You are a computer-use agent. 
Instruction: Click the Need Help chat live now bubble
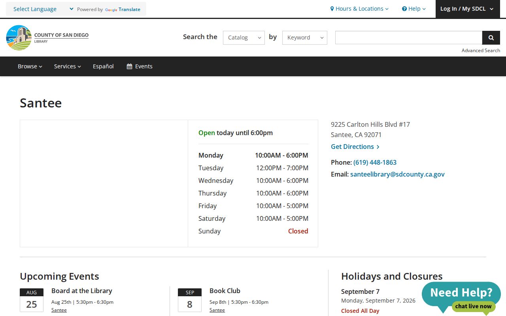[x=461, y=298]
